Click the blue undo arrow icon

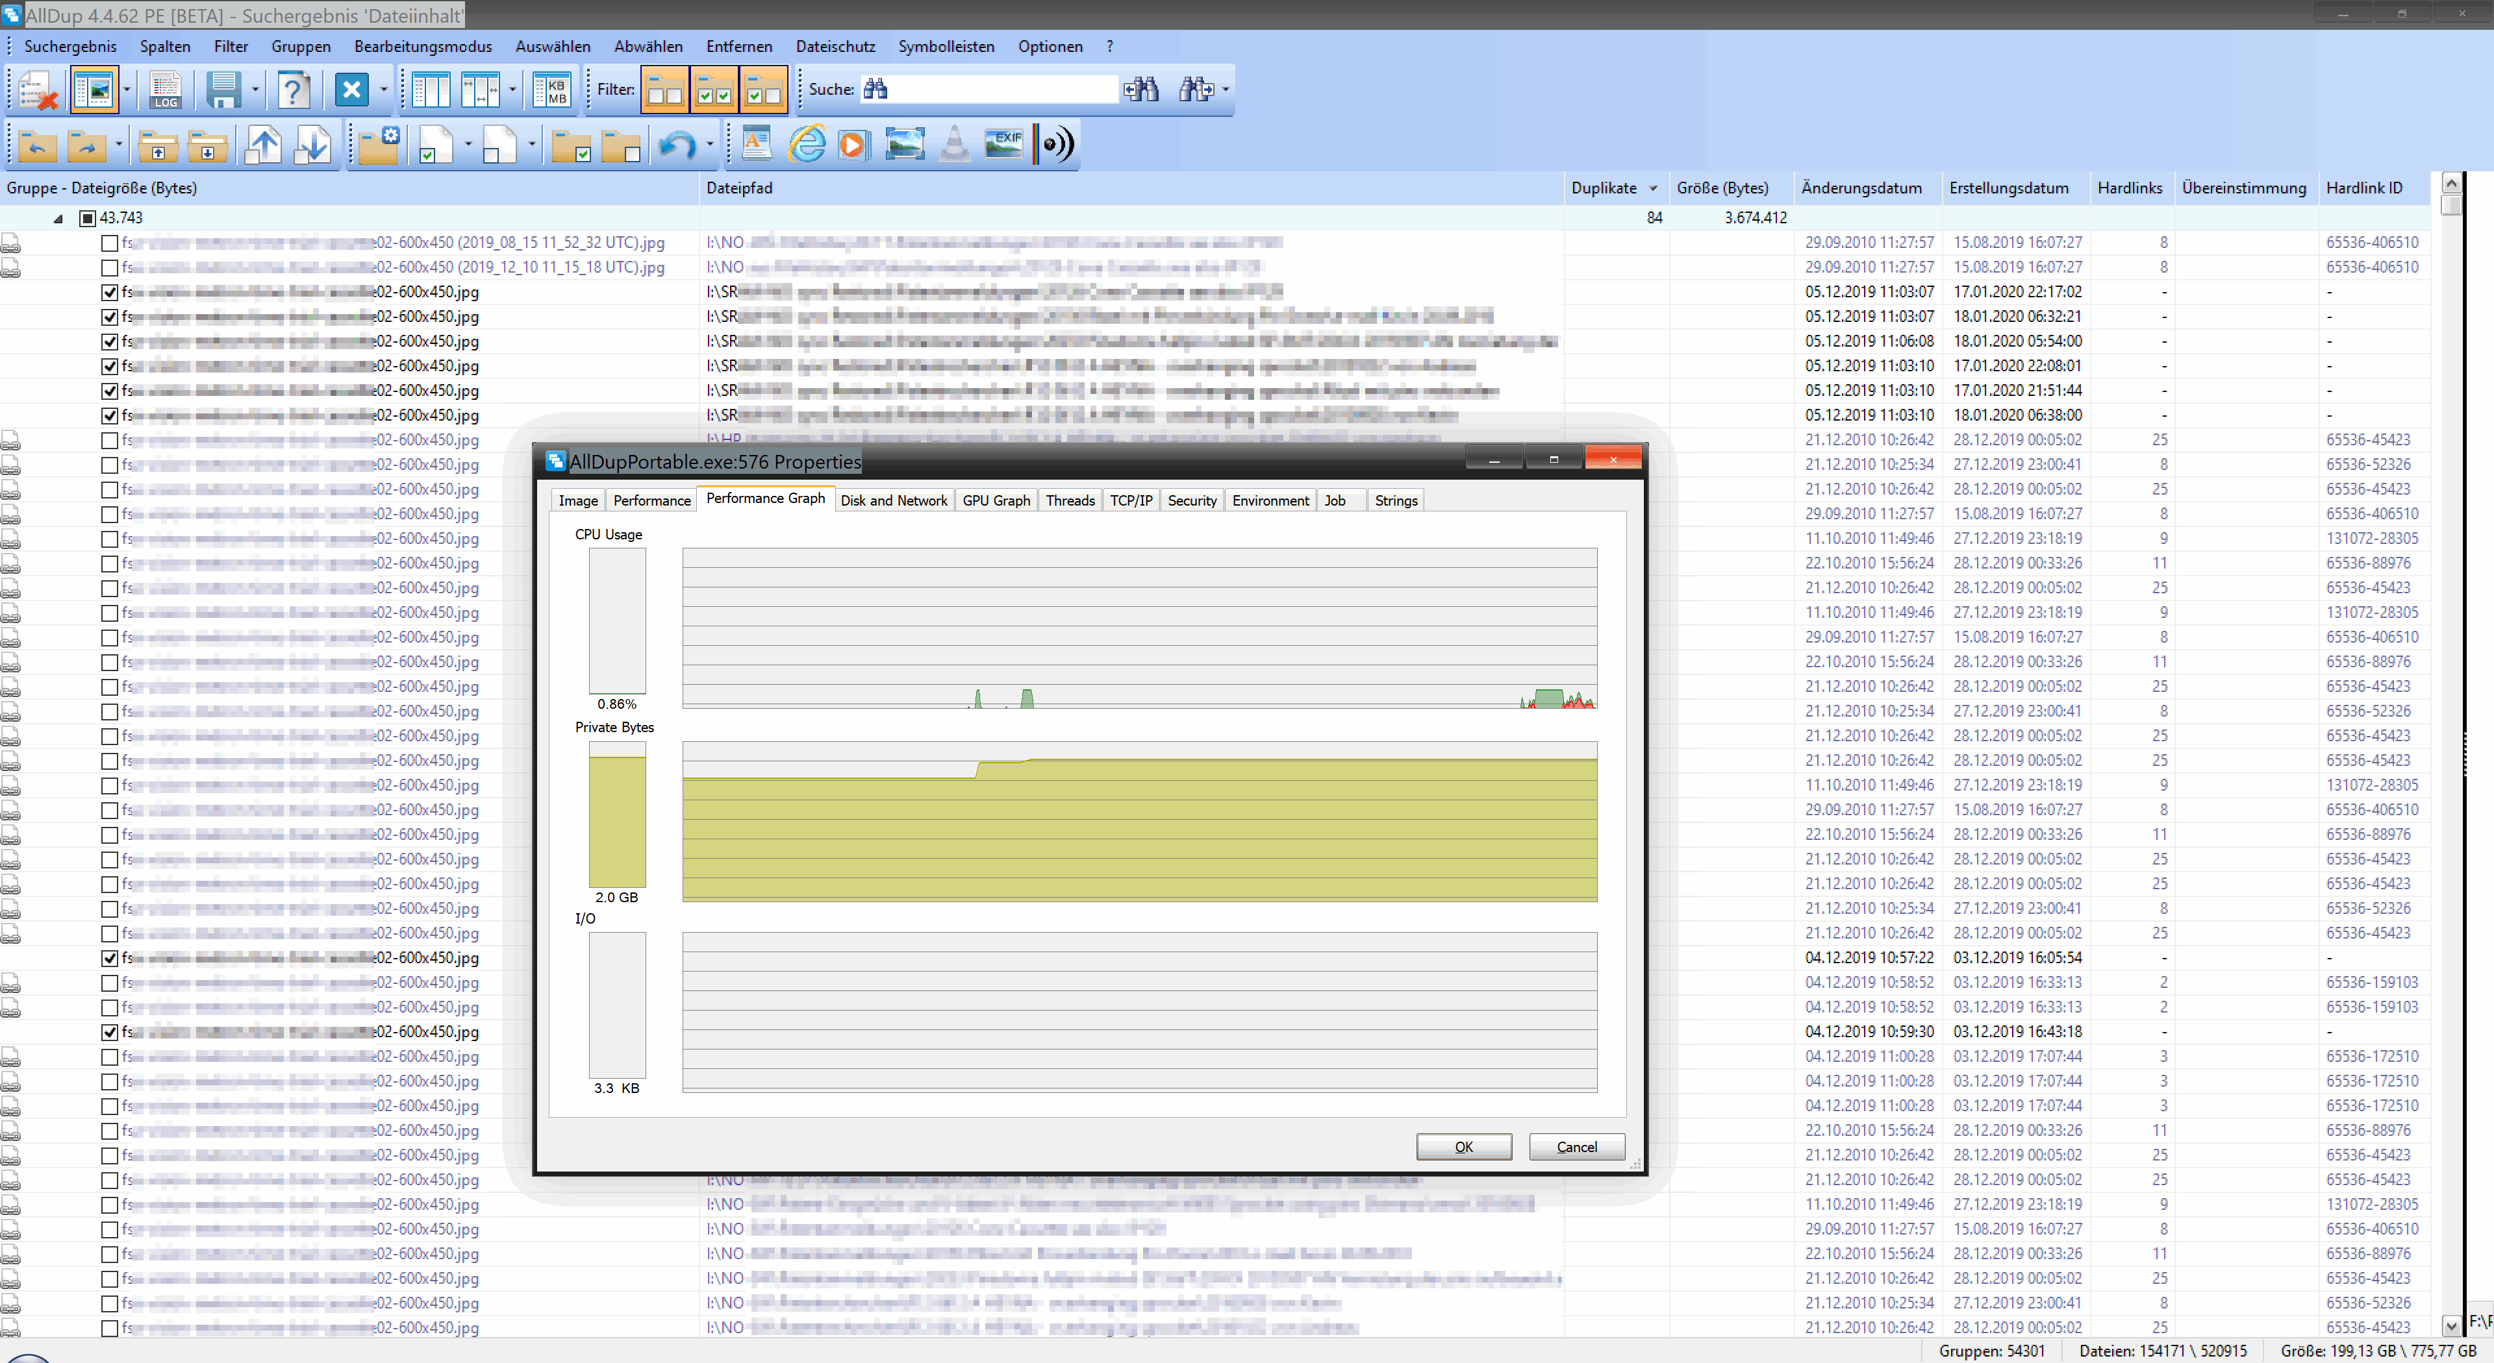677,145
